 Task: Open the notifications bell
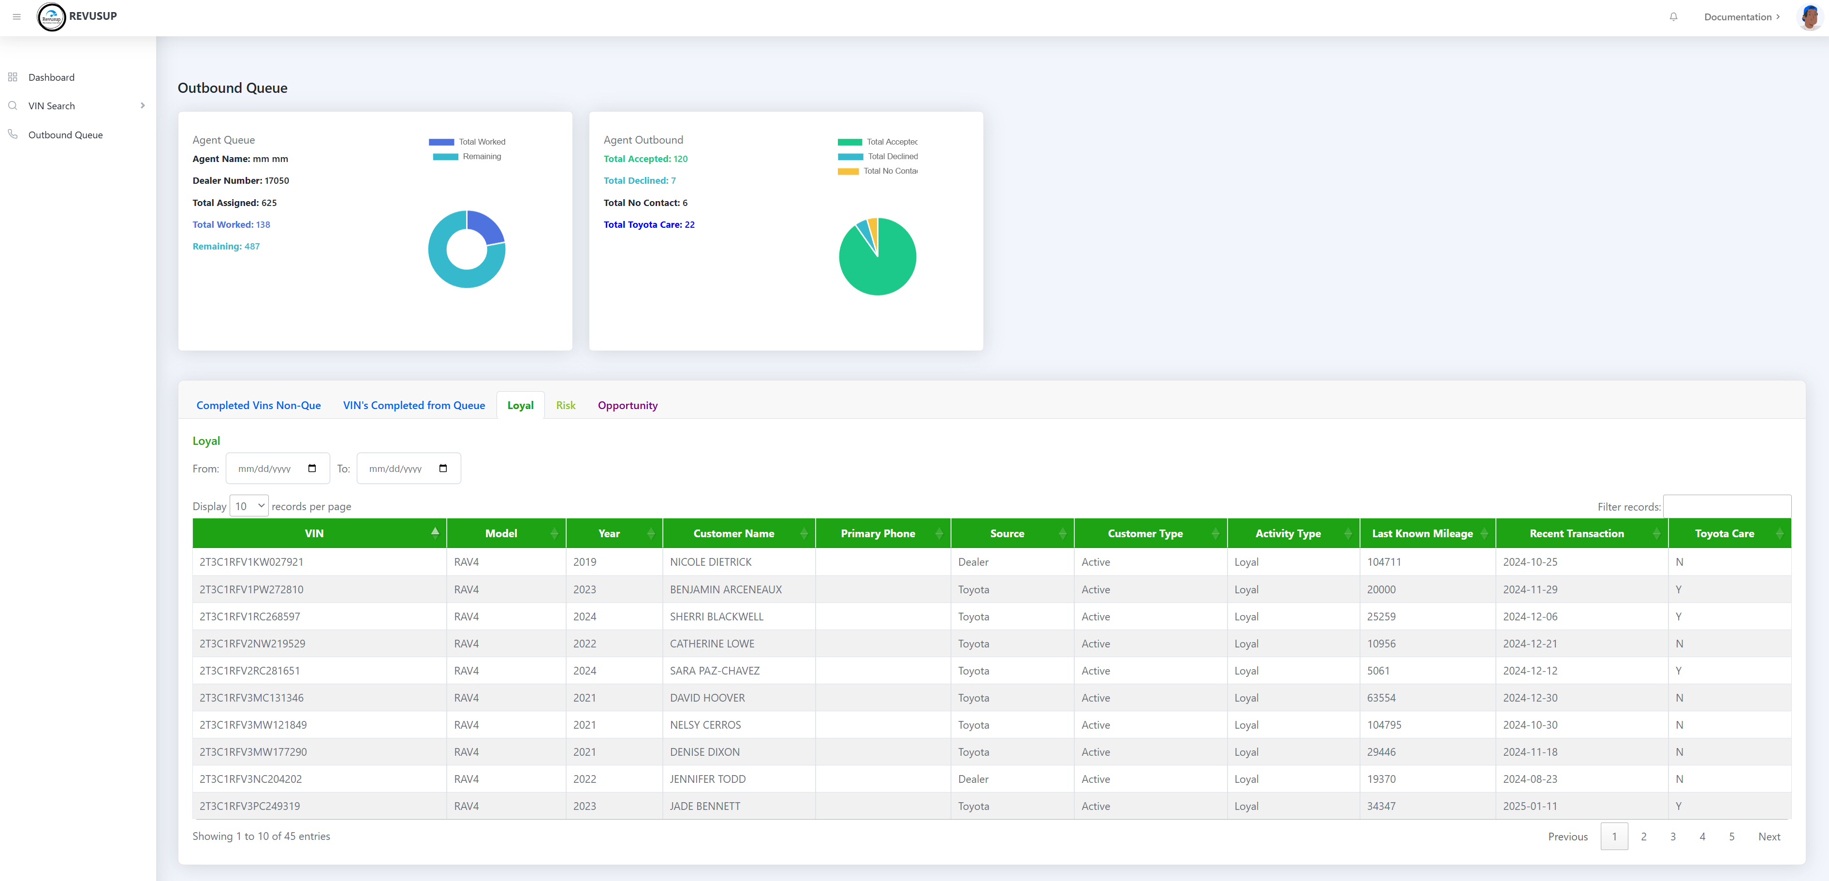coord(1673,17)
